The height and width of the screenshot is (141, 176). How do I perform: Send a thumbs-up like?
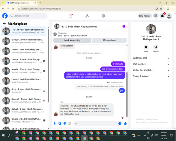tap(125, 123)
